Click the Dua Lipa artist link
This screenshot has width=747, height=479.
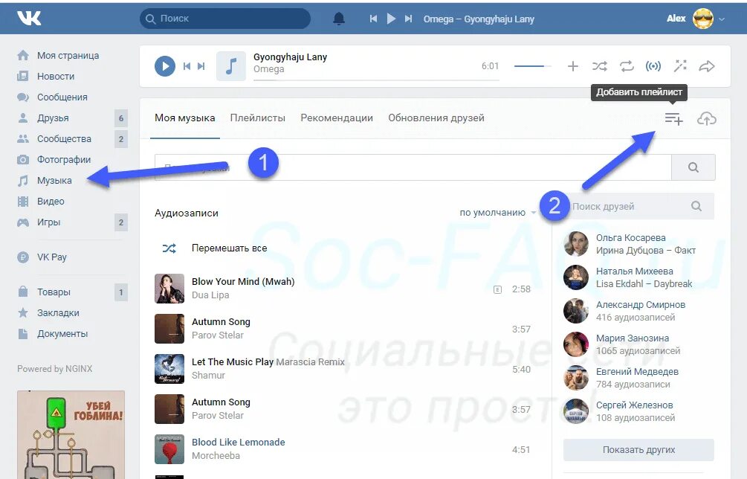click(x=210, y=295)
